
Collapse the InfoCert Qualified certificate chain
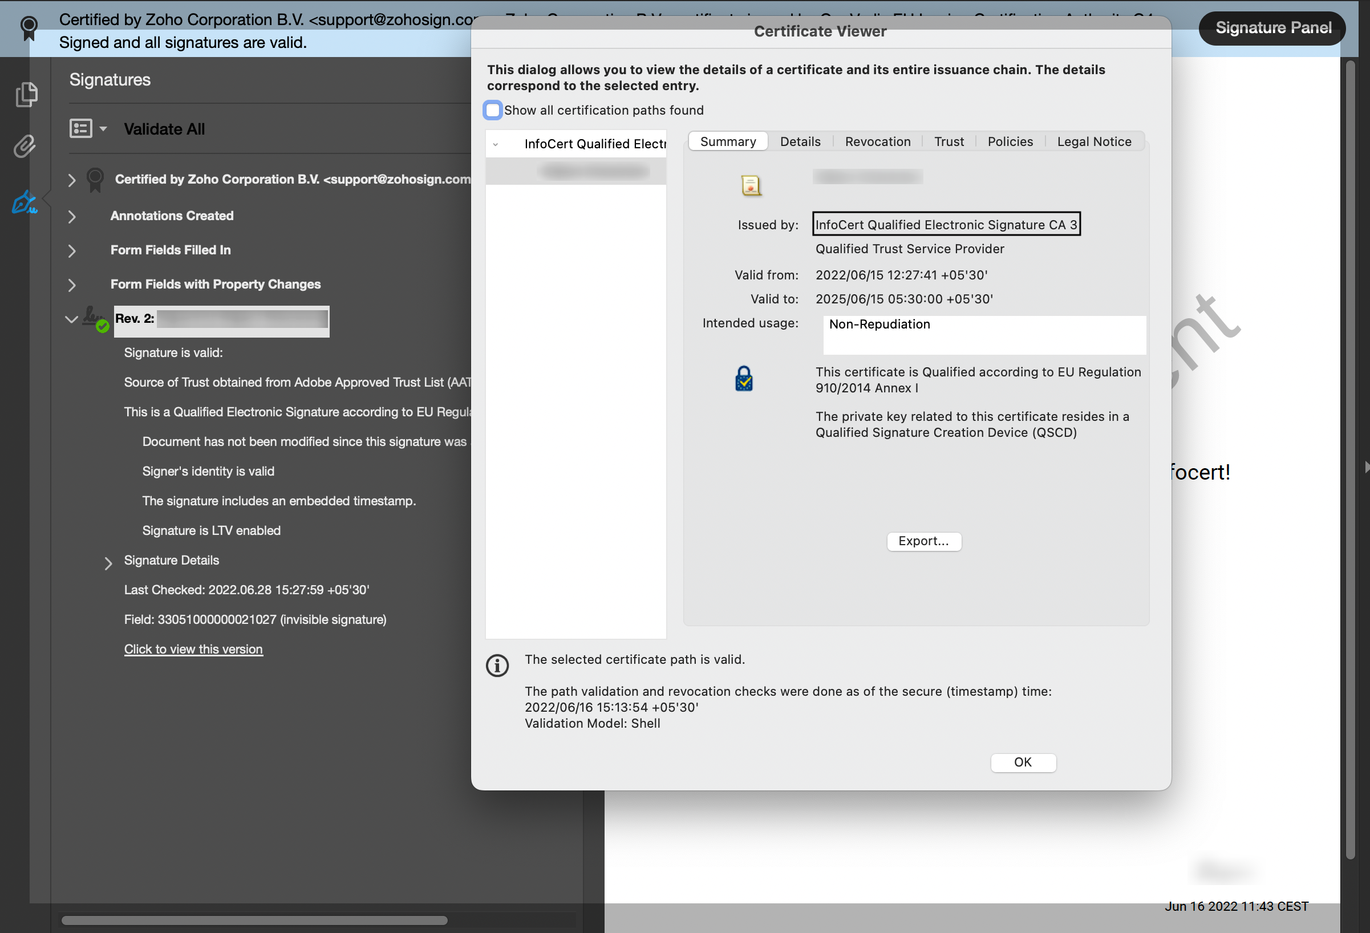click(496, 144)
